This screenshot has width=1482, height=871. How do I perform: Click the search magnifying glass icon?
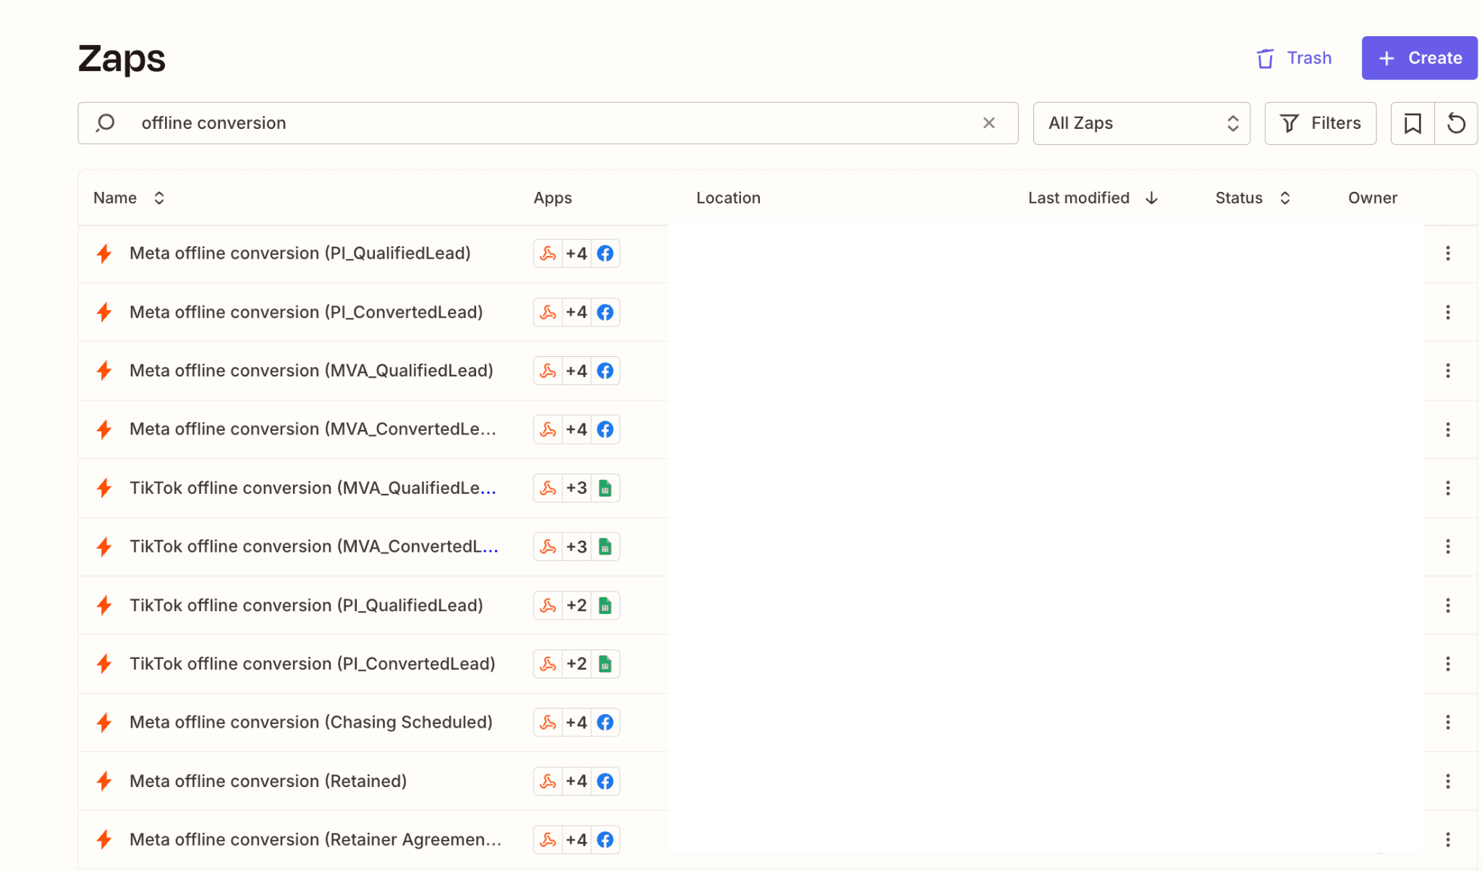click(106, 123)
